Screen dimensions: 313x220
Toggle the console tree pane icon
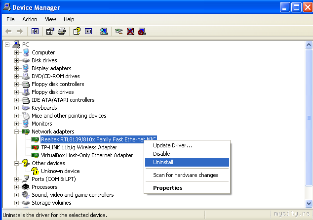coord(35,31)
